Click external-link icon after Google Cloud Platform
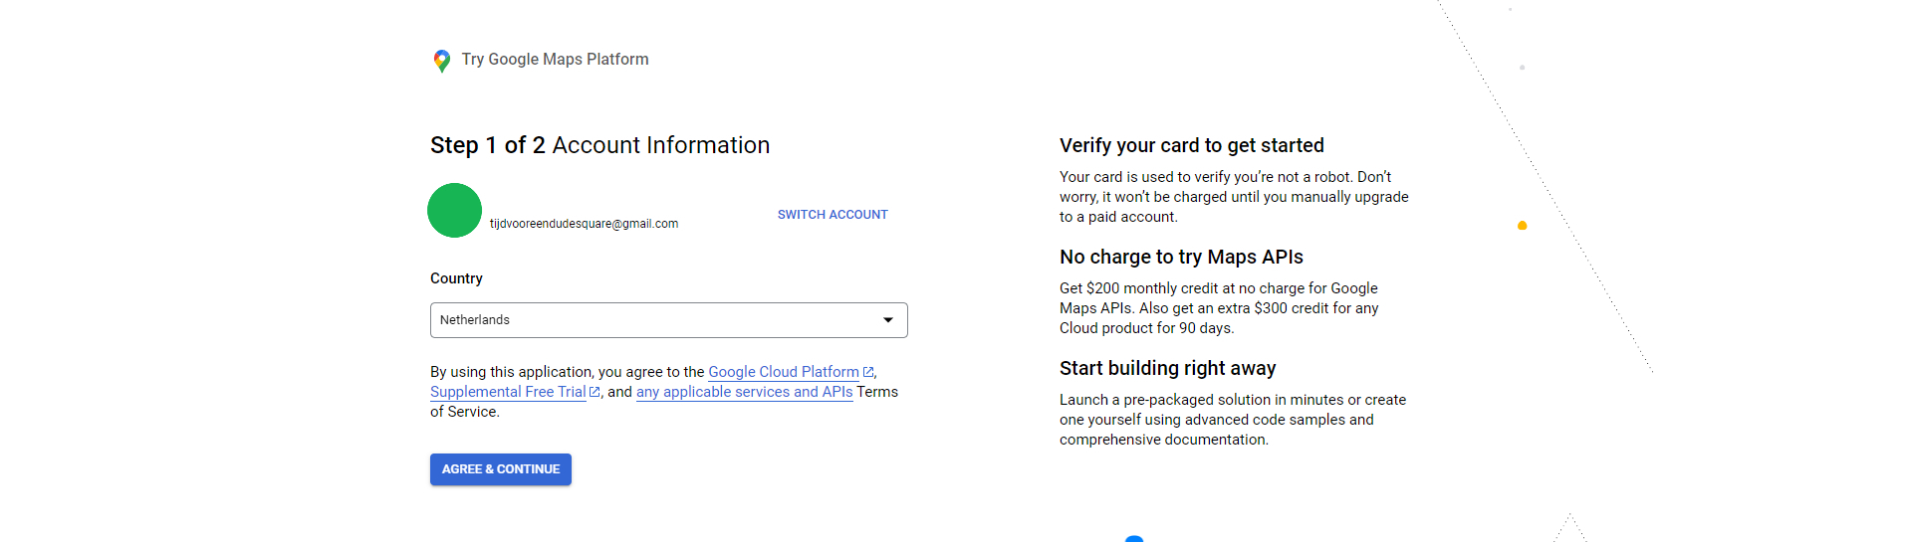Image resolution: width=1905 pixels, height=542 pixels. pos(868,372)
